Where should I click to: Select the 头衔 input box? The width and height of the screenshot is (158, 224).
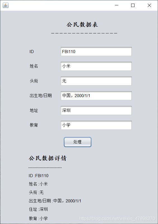(96, 81)
